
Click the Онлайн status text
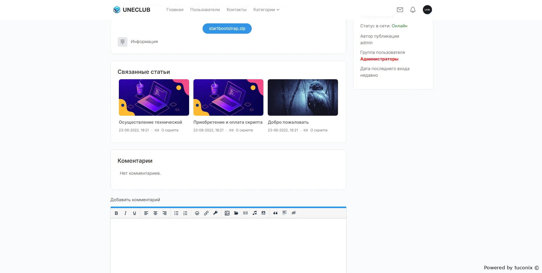[399, 26]
